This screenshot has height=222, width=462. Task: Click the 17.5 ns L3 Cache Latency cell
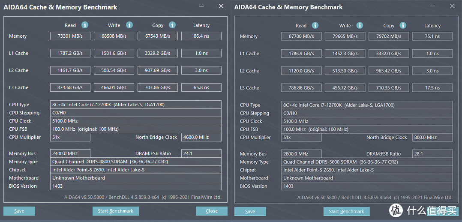tap(432, 88)
